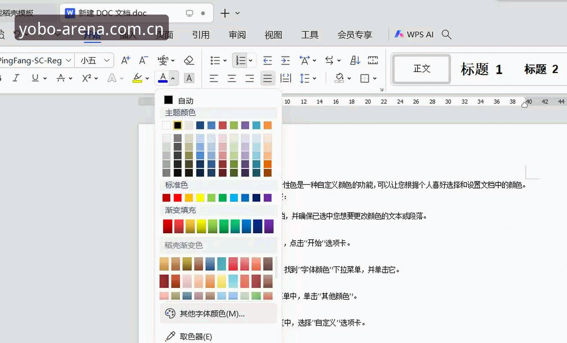
Task: Click the strikethrough icon
Action: 61,78
